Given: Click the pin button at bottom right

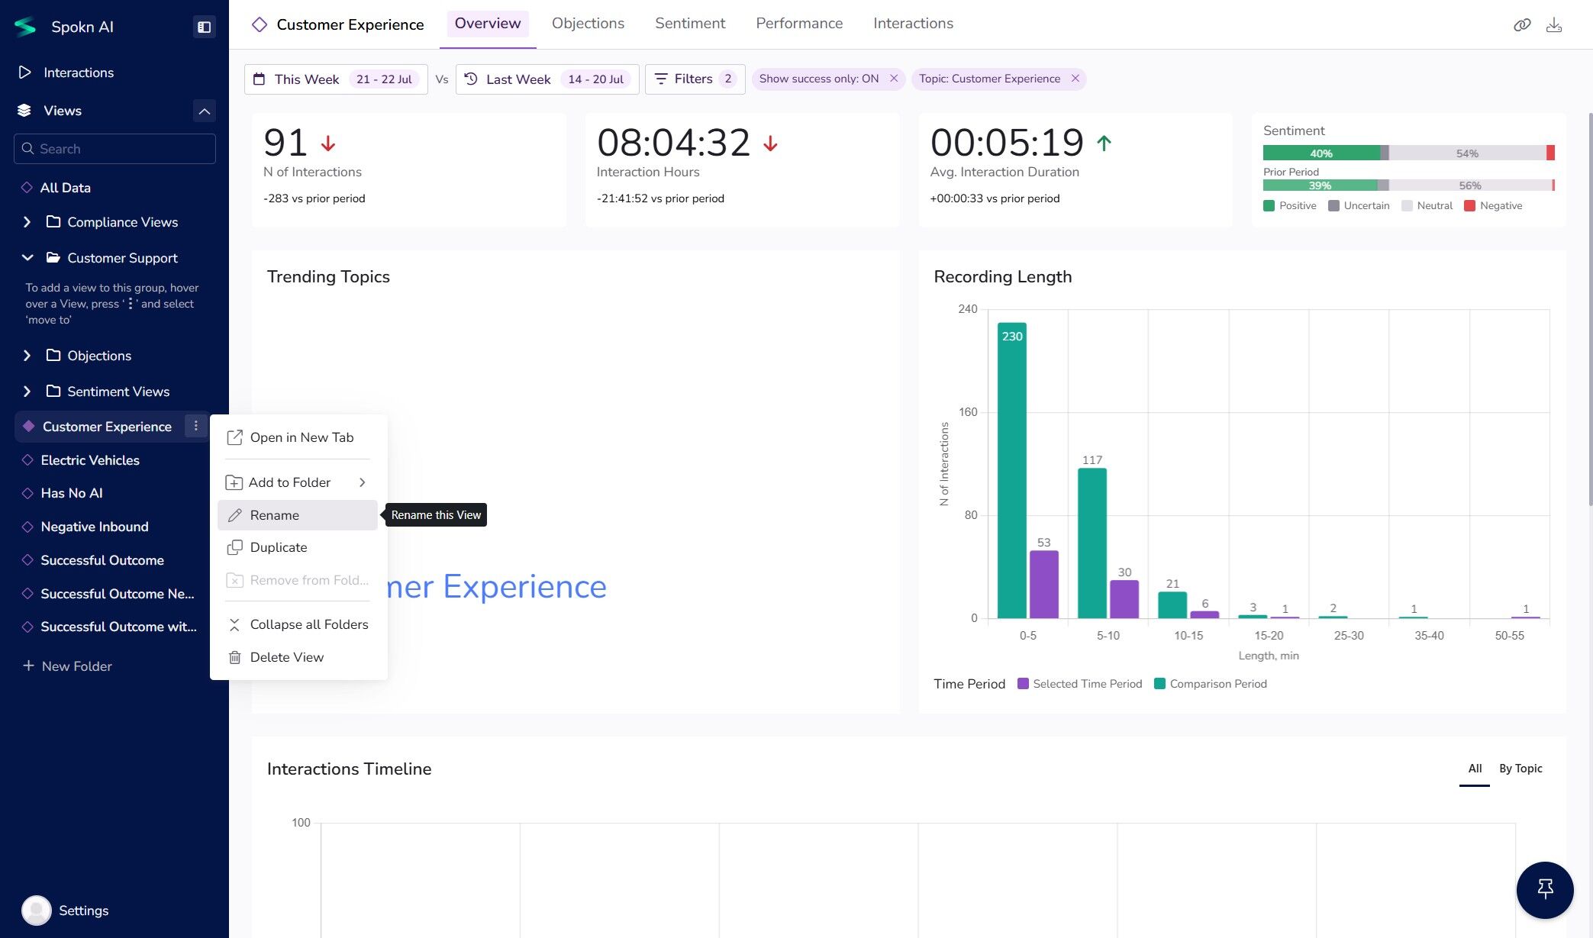Looking at the screenshot, I should point(1545,889).
